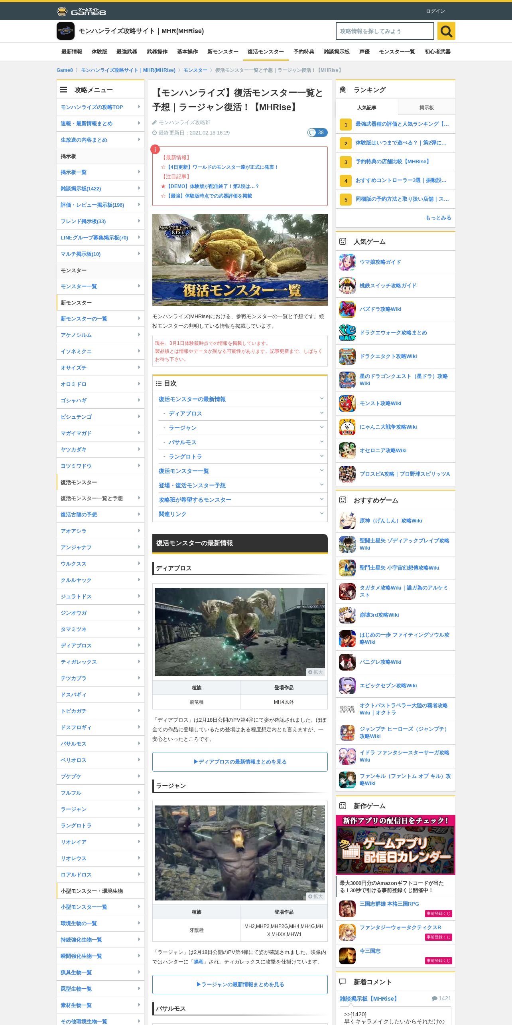Open はじめの一歩 ファイティングソウル icon
512x1025 pixels.
point(347,639)
